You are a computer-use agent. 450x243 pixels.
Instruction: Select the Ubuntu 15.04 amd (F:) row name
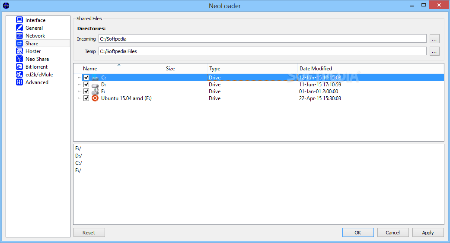pyautogui.click(x=126, y=98)
